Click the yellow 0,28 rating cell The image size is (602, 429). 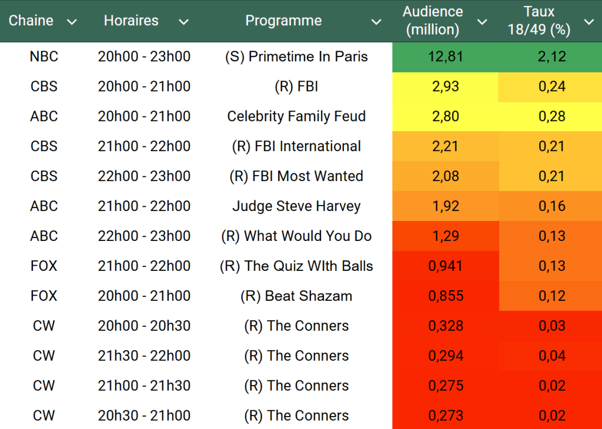coord(550,116)
